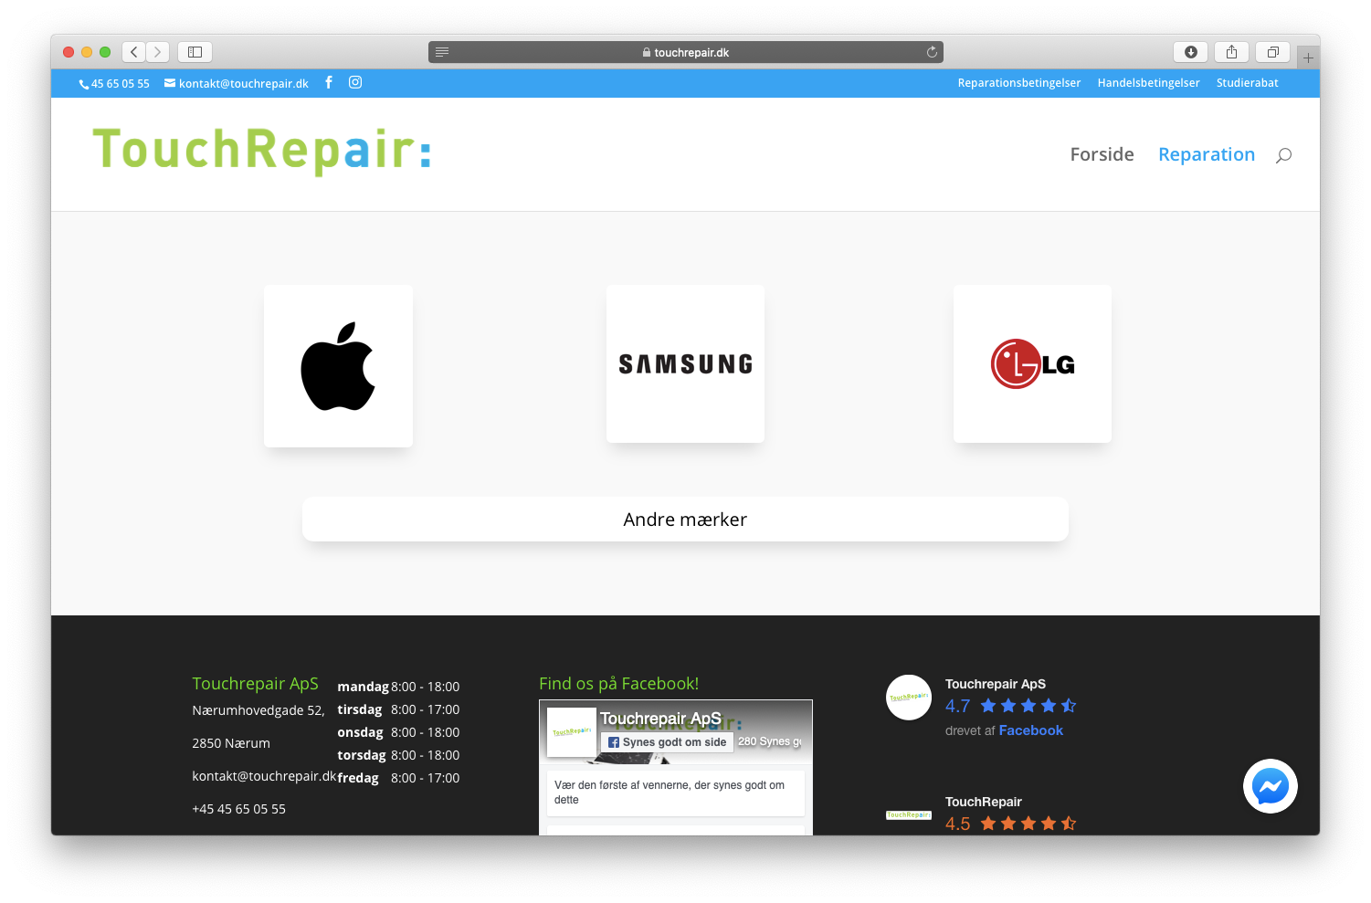Image resolution: width=1371 pixels, height=903 pixels.
Task: Open the Messenger chat bubble
Action: 1270,786
